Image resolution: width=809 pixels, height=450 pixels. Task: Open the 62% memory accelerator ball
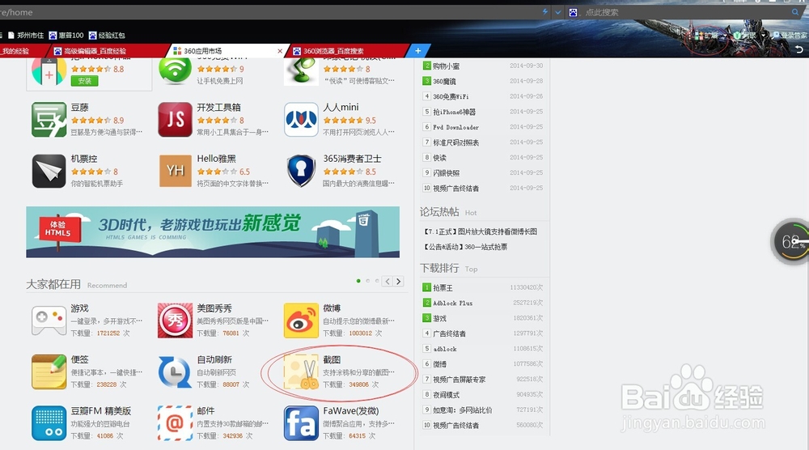tap(790, 241)
